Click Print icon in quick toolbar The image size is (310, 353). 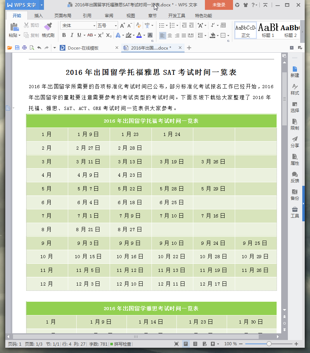pyautogui.click(x=24, y=48)
